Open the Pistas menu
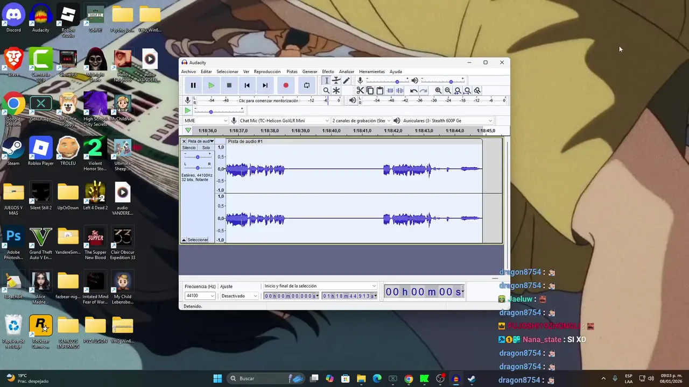The image size is (689, 387). click(x=292, y=71)
